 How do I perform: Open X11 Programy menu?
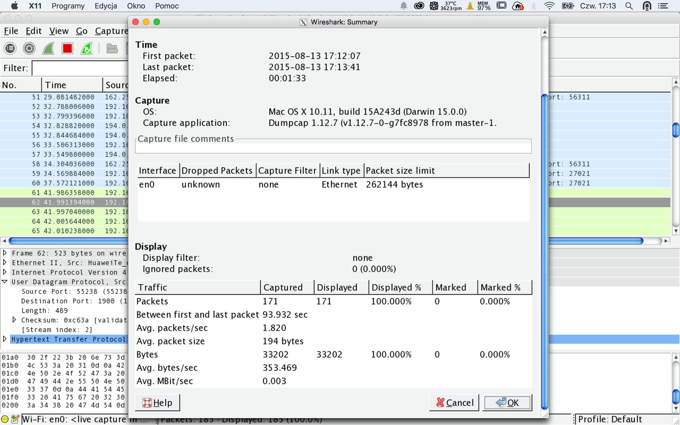pyautogui.click(x=68, y=6)
